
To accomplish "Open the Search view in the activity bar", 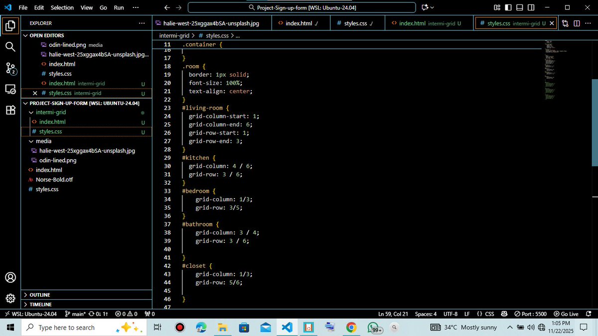I will (10, 47).
